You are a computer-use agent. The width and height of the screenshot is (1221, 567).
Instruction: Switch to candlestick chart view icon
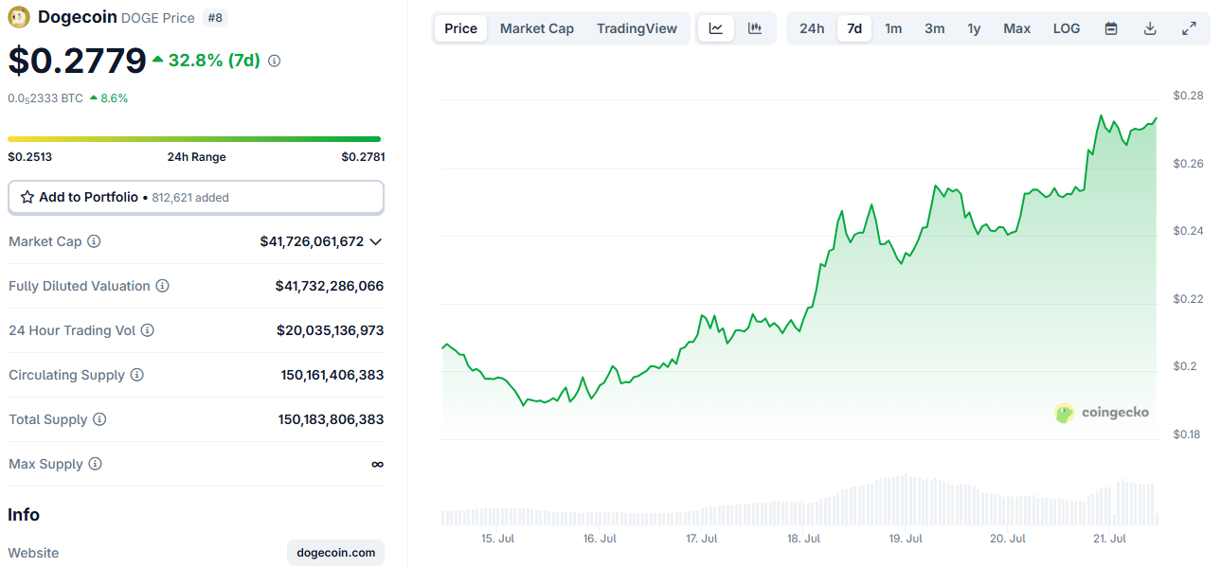coord(755,28)
